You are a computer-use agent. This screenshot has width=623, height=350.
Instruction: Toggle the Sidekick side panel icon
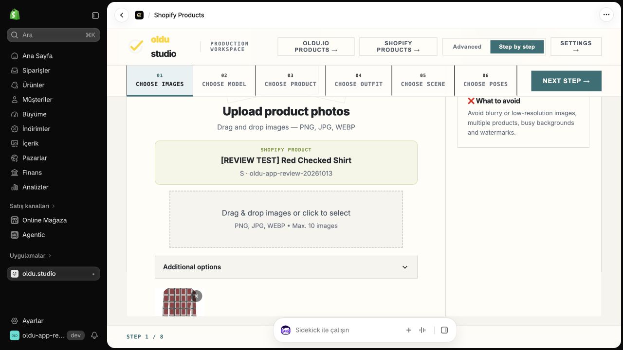coord(444,330)
